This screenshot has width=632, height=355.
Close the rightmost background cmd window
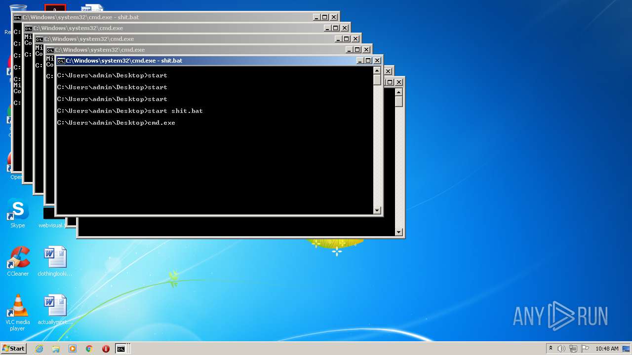(399, 82)
